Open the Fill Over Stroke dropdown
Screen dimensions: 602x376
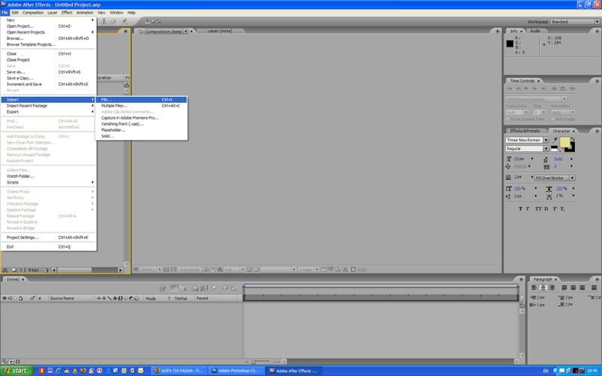[555, 178]
